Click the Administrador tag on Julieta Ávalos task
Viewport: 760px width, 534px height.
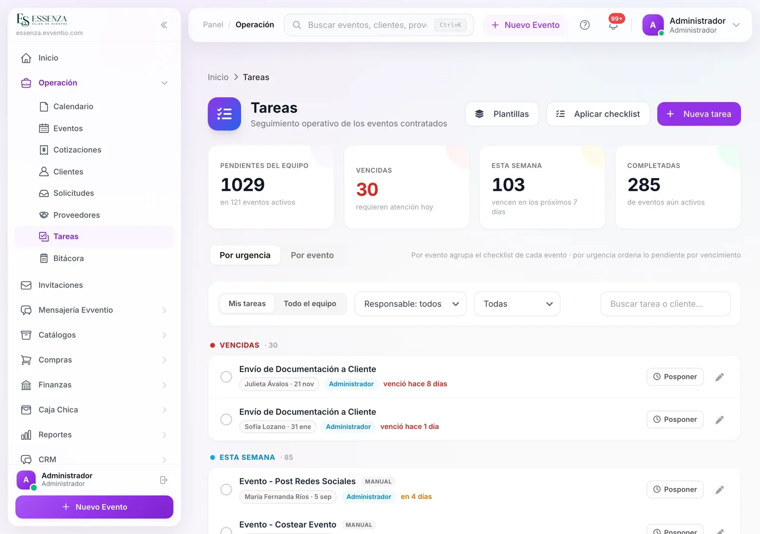coord(351,384)
